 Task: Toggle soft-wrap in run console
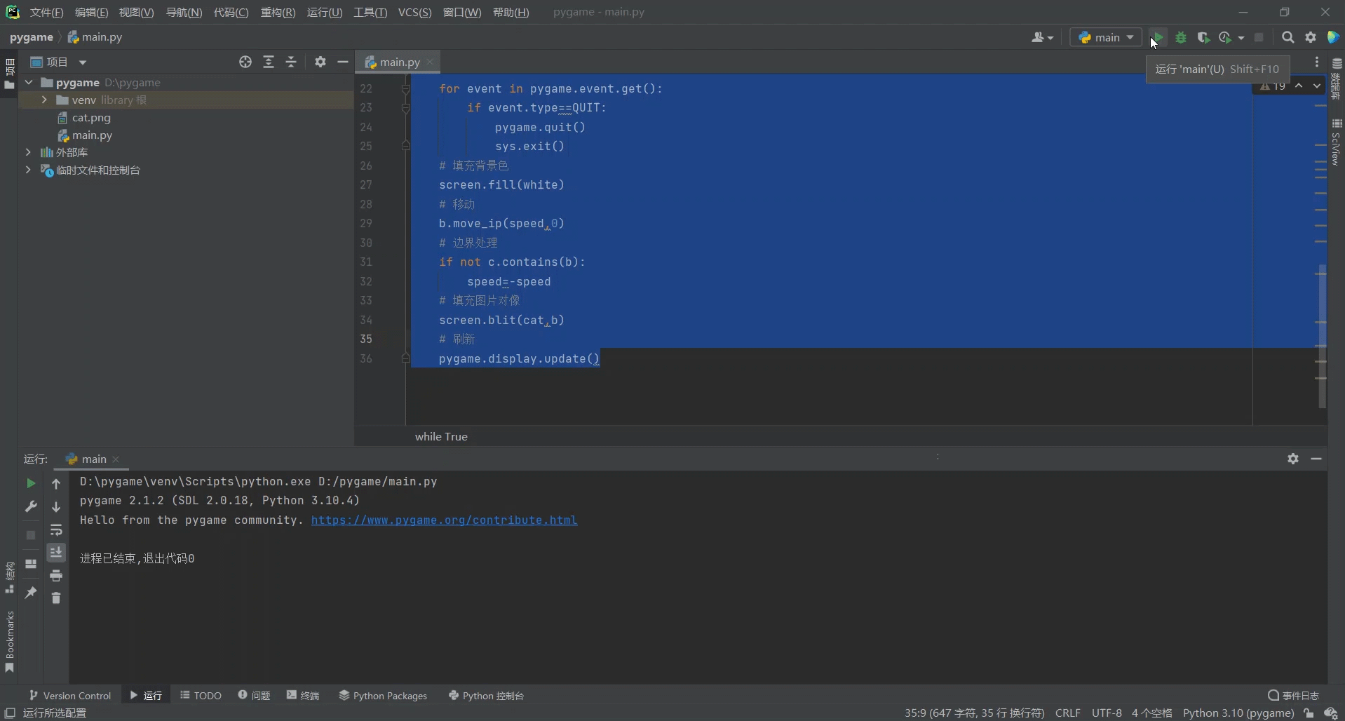pyautogui.click(x=56, y=530)
